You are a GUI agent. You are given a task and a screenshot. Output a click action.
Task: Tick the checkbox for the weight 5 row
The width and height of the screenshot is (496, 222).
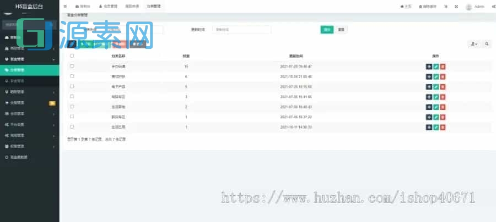72,86
